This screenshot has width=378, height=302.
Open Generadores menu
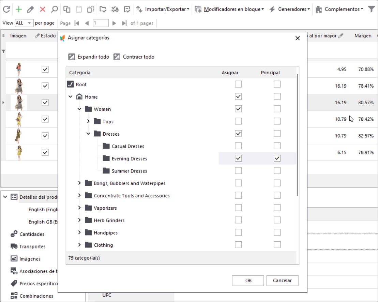click(x=289, y=9)
